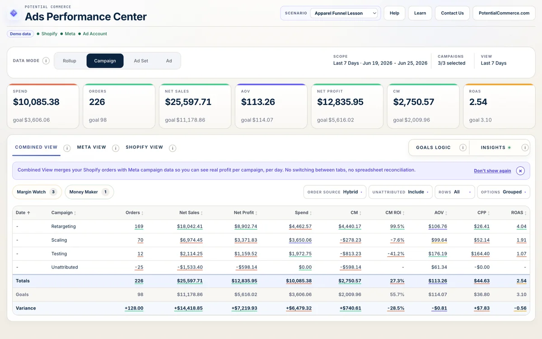The image size is (542, 339).
Task: Click the Demo data badge
Action: 20,34
